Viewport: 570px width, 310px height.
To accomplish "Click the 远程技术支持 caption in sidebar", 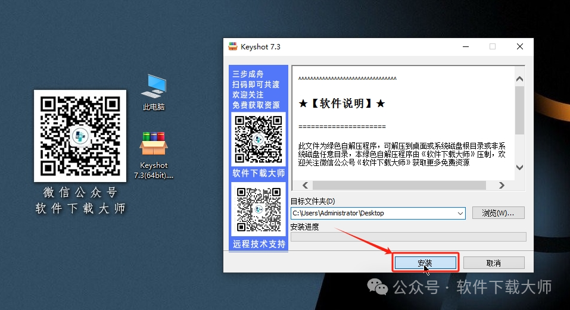I will (259, 244).
